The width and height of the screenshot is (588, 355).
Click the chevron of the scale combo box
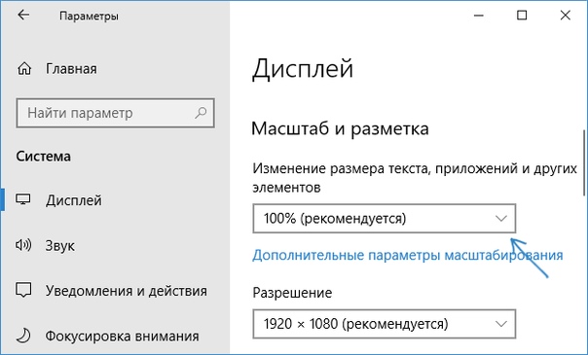[501, 218]
